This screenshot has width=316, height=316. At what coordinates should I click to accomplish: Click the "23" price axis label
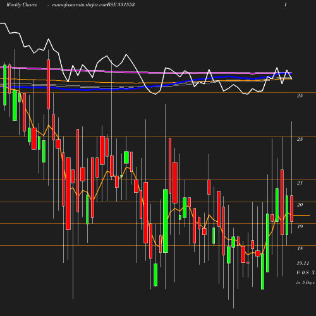coord(300,139)
